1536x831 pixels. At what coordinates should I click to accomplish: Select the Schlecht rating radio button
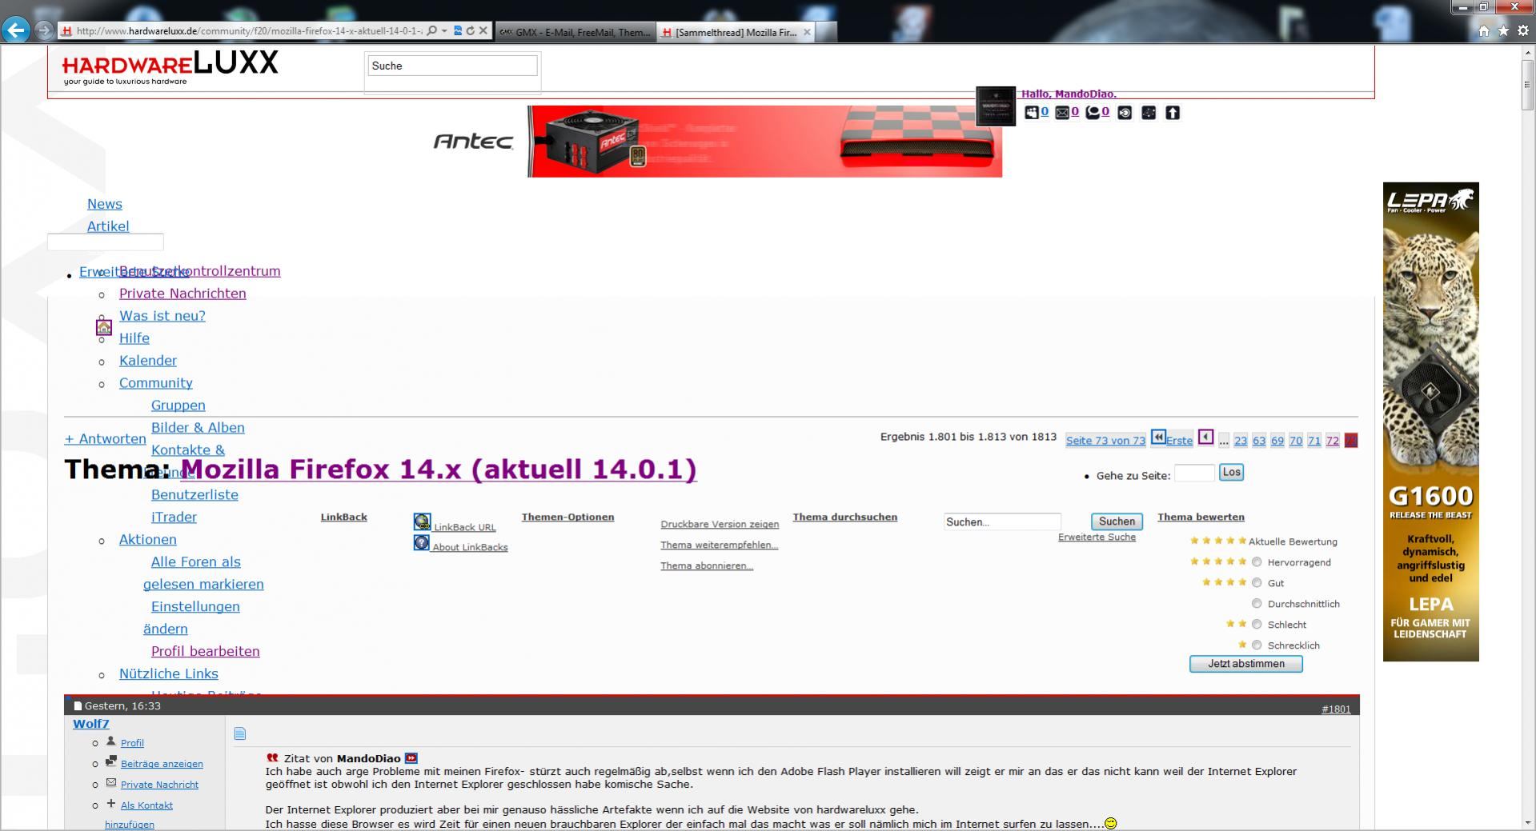click(1257, 624)
